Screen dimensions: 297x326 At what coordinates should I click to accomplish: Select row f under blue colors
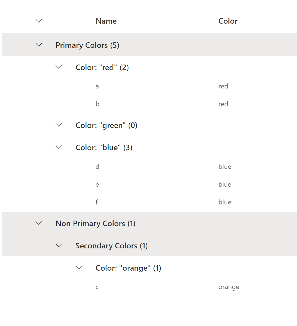coord(97,202)
